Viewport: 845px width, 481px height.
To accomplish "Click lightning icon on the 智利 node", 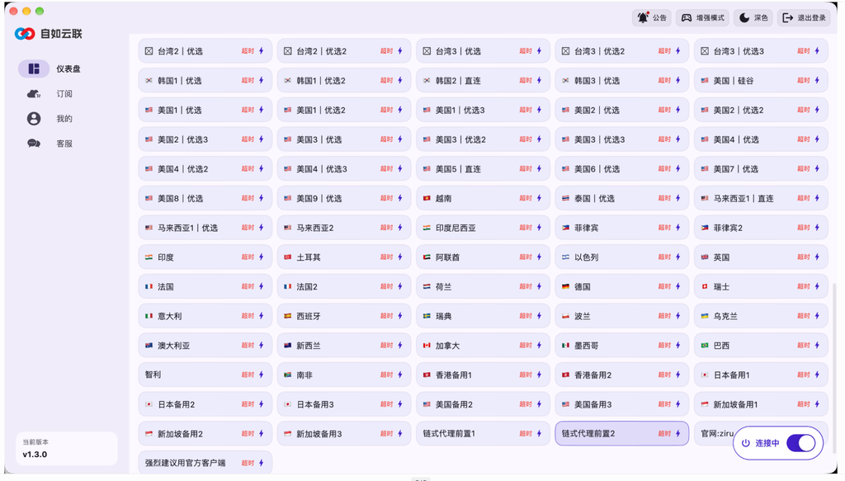I will [x=261, y=375].
